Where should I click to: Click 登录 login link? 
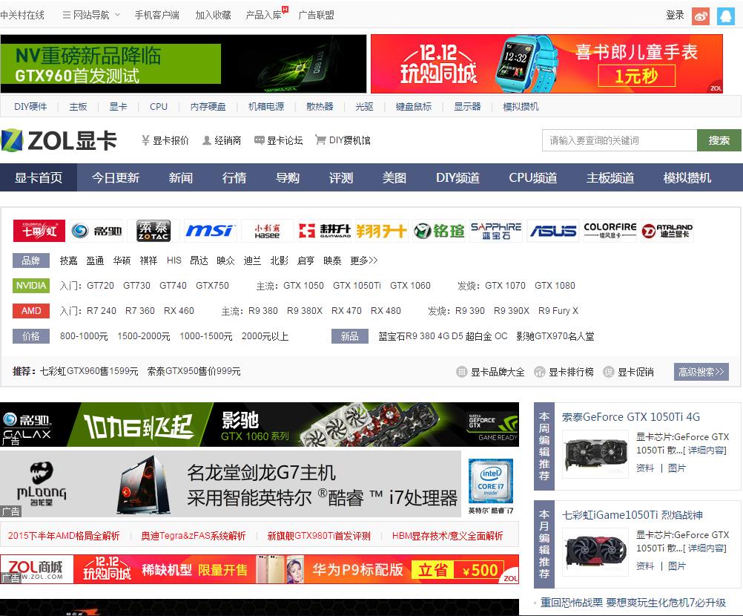click(675, 15)
